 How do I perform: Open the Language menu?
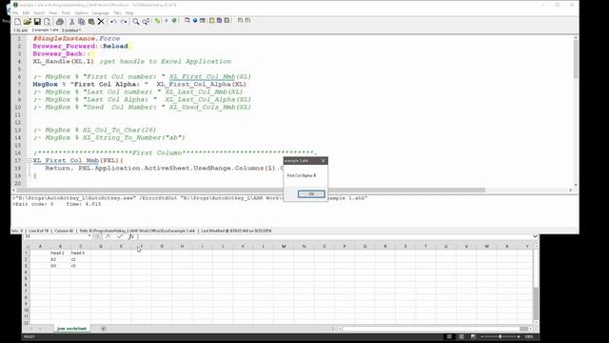pyautogui.click(x=101, y=12)
